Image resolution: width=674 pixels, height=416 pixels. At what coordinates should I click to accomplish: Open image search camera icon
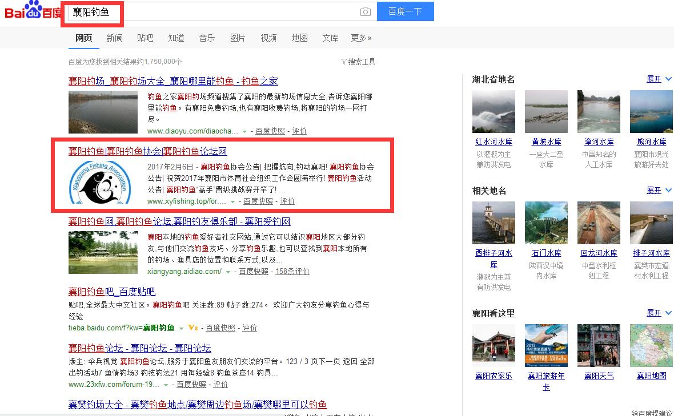click(x=366, y=11)
